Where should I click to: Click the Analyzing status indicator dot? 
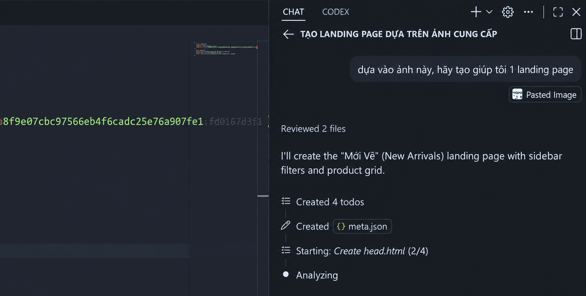pos(286,274)
